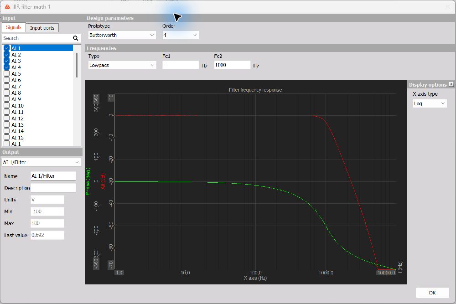Screen dimensions: 456x304
Task: Click the -70 attenuation axis minimum label
Action: (x=110, y=265)
